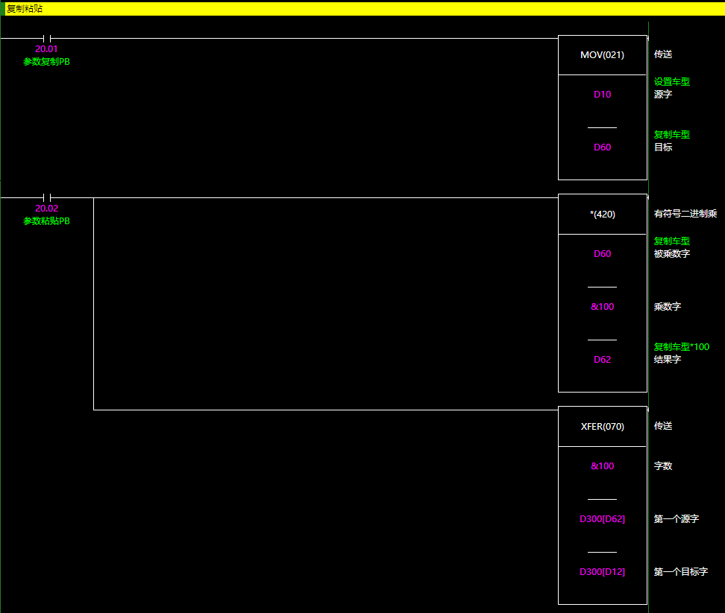Click the 参数复制PB contact label

click(46, 62)
